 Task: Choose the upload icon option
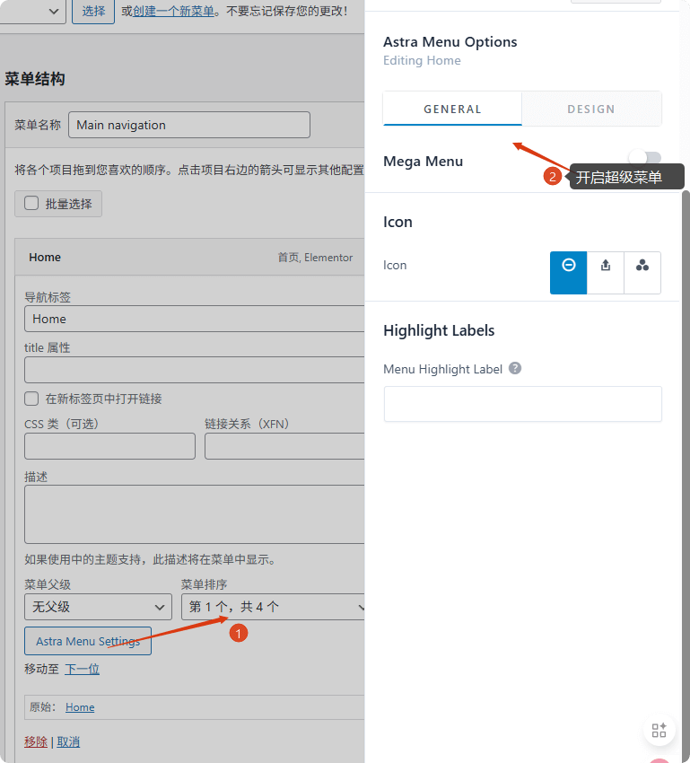606,272
